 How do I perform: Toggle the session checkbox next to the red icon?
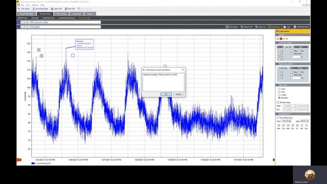(277, 39)
